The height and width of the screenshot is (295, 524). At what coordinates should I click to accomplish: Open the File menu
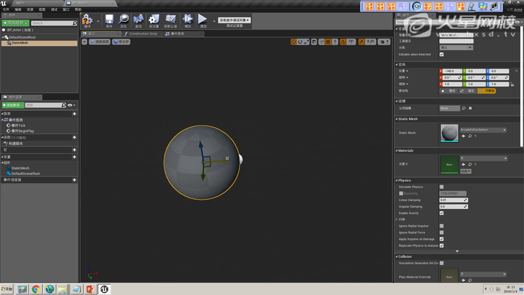point(6,10)
